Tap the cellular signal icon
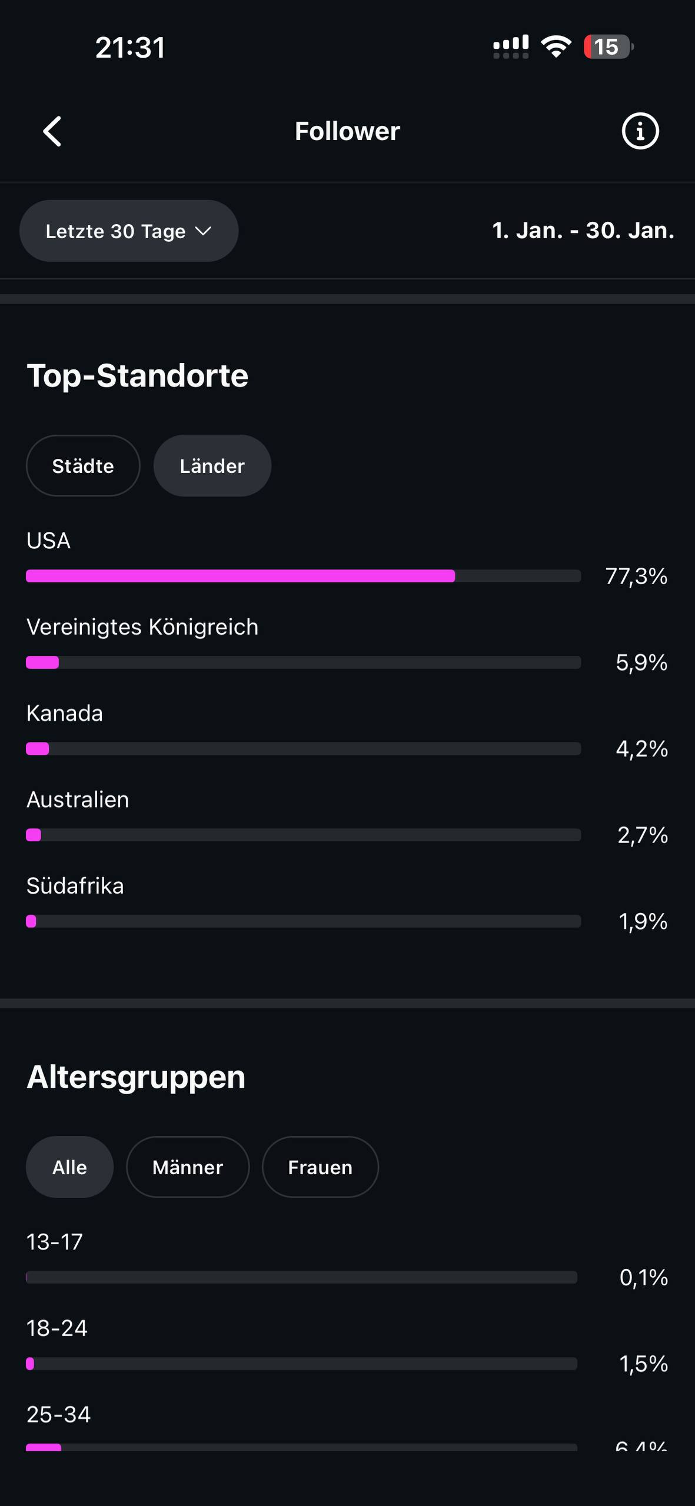The height and width of the screenshot is (1506, 695). 511,46
